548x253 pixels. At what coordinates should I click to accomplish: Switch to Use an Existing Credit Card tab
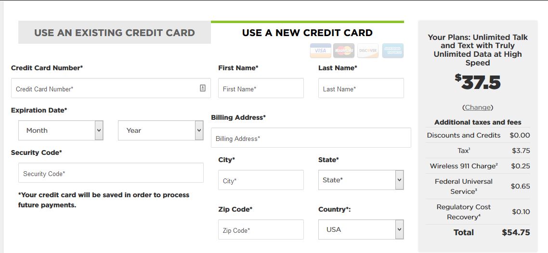click(x=115, y=32)
